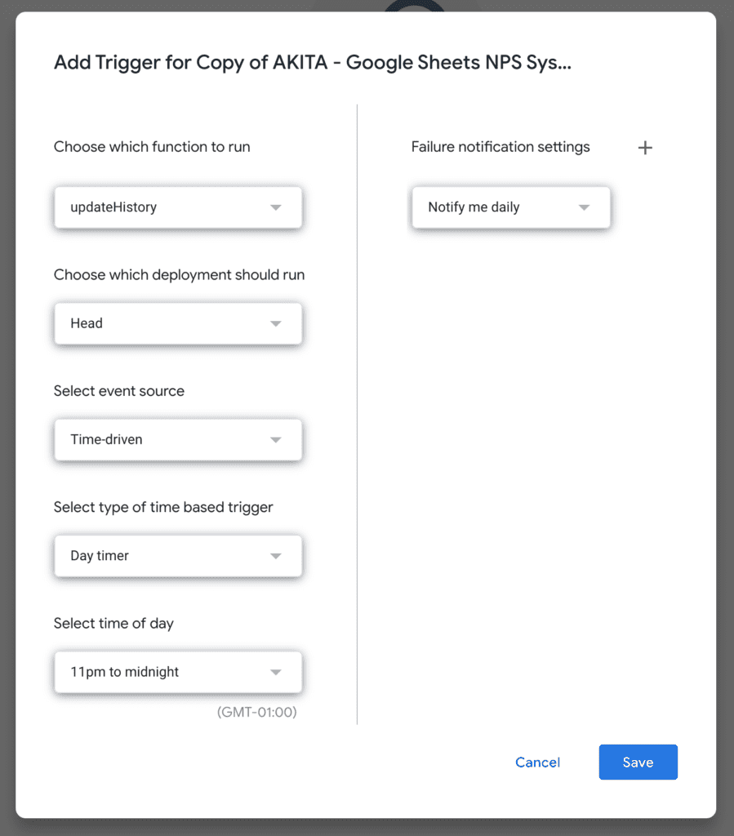Click the arrow on the Time-driven selector
The width and height of the screenshot is (734, 836).
[x=276, y=440]
